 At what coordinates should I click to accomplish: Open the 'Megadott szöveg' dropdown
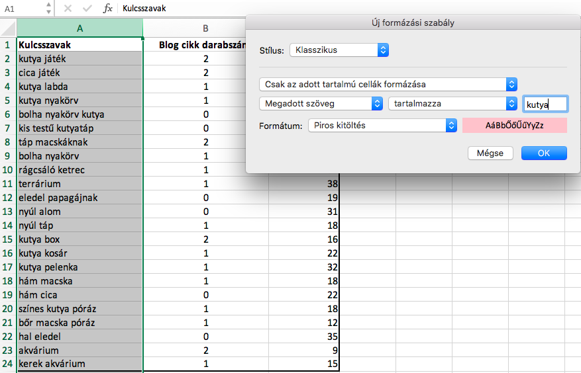pos(321,104)
